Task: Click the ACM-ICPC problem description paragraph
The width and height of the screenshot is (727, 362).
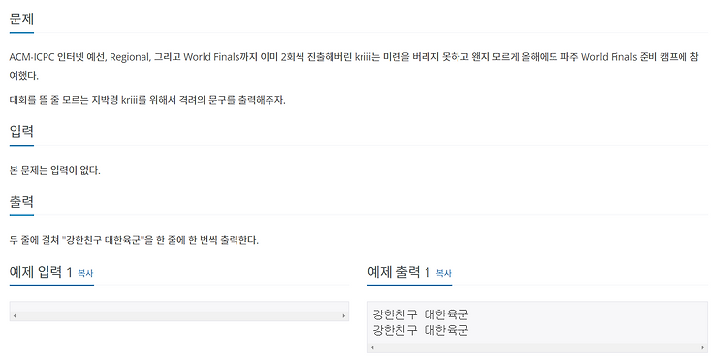Action: (x=354, y=67)
